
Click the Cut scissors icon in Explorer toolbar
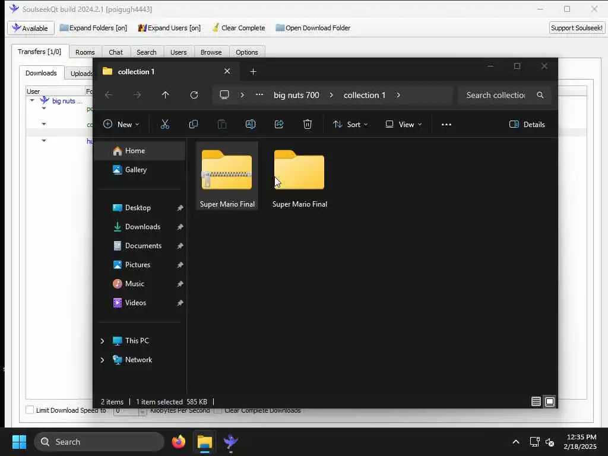point(165,124)
